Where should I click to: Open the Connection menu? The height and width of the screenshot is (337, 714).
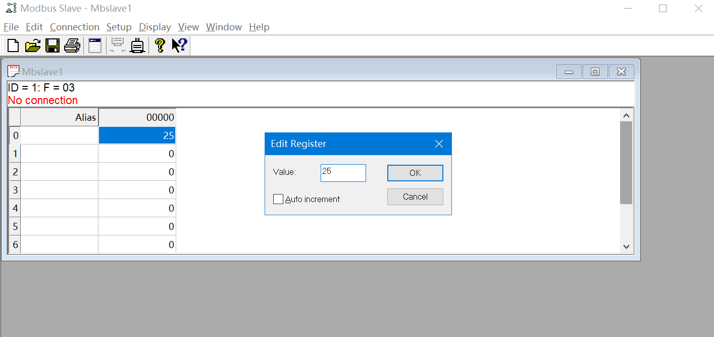tap(74, 27)
